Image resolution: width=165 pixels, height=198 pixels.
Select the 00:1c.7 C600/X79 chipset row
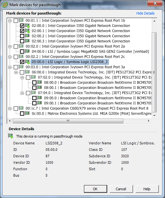(x=87, y=109)
